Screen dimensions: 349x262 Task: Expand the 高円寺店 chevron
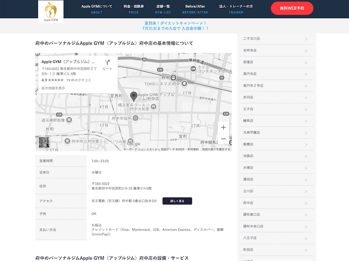point(306,74)
